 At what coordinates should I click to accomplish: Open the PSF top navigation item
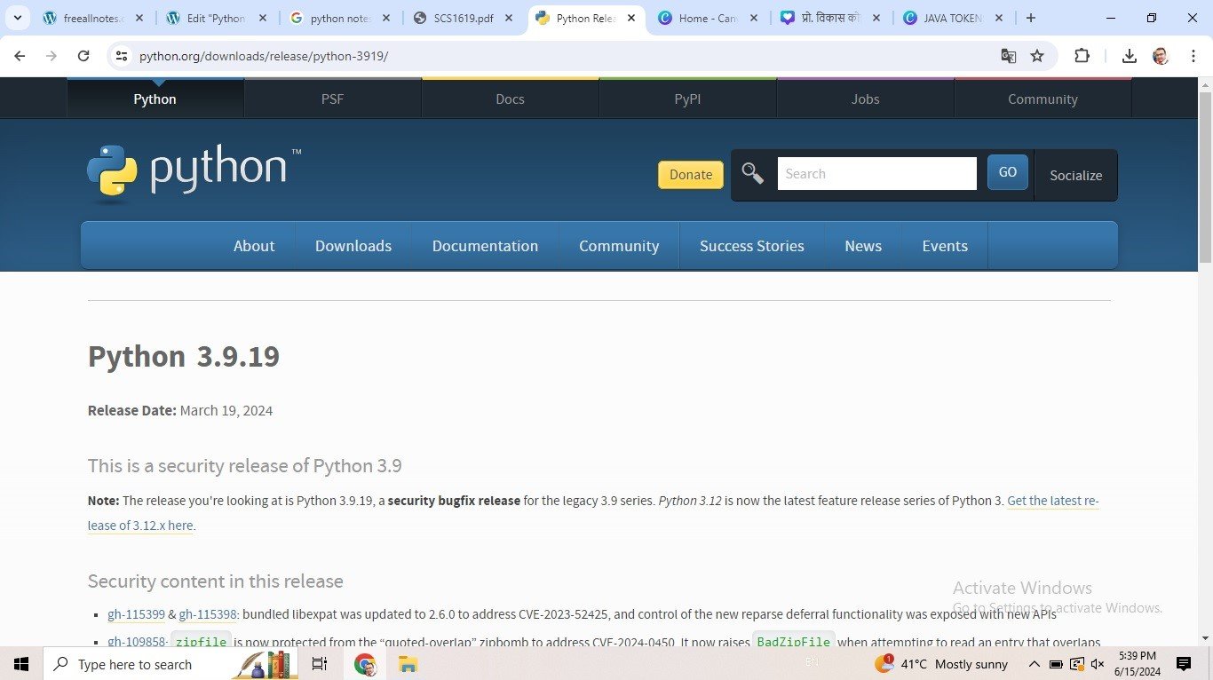pos(333,99)
